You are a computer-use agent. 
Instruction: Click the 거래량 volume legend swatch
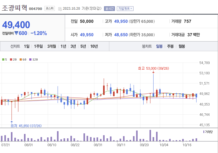(x=204, y=132)
